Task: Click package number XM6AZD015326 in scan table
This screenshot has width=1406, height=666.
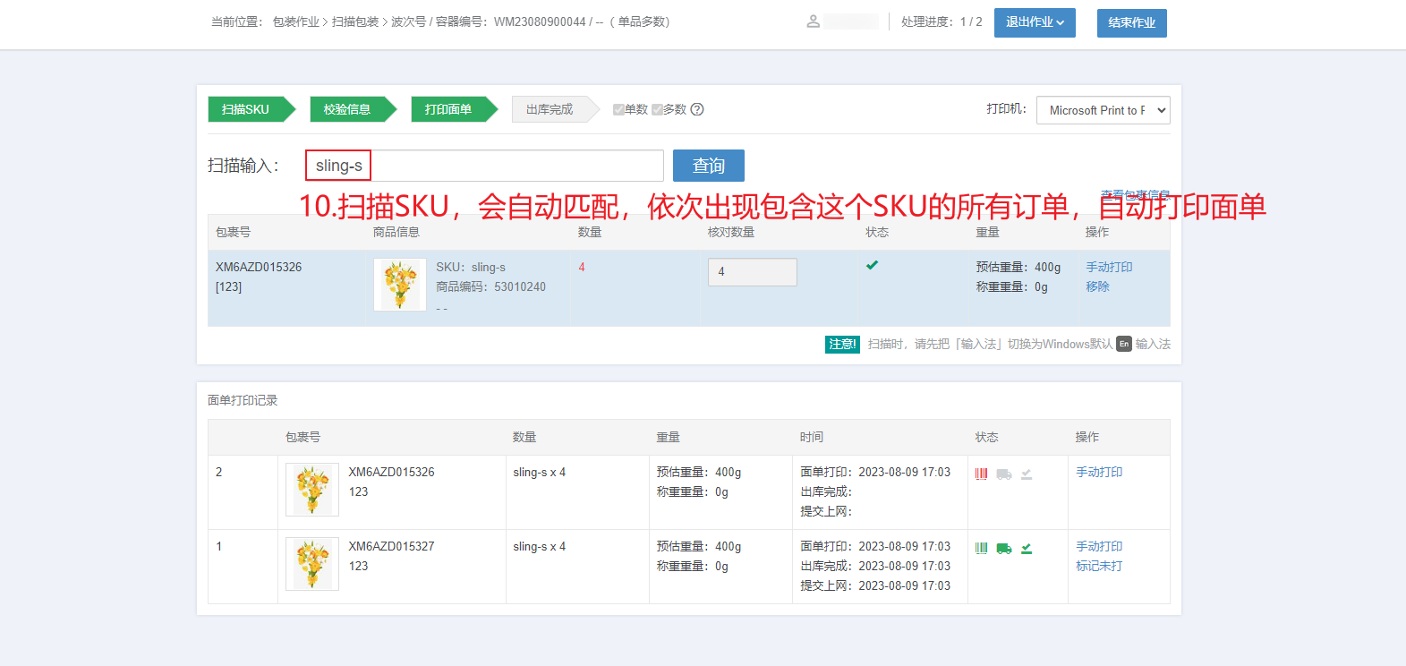Action: (x=259, y=267)
